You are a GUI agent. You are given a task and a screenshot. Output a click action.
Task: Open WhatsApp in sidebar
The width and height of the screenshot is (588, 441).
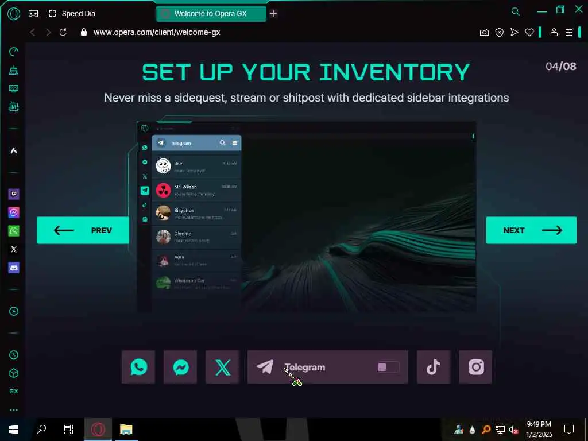click(x=14, y=231)
